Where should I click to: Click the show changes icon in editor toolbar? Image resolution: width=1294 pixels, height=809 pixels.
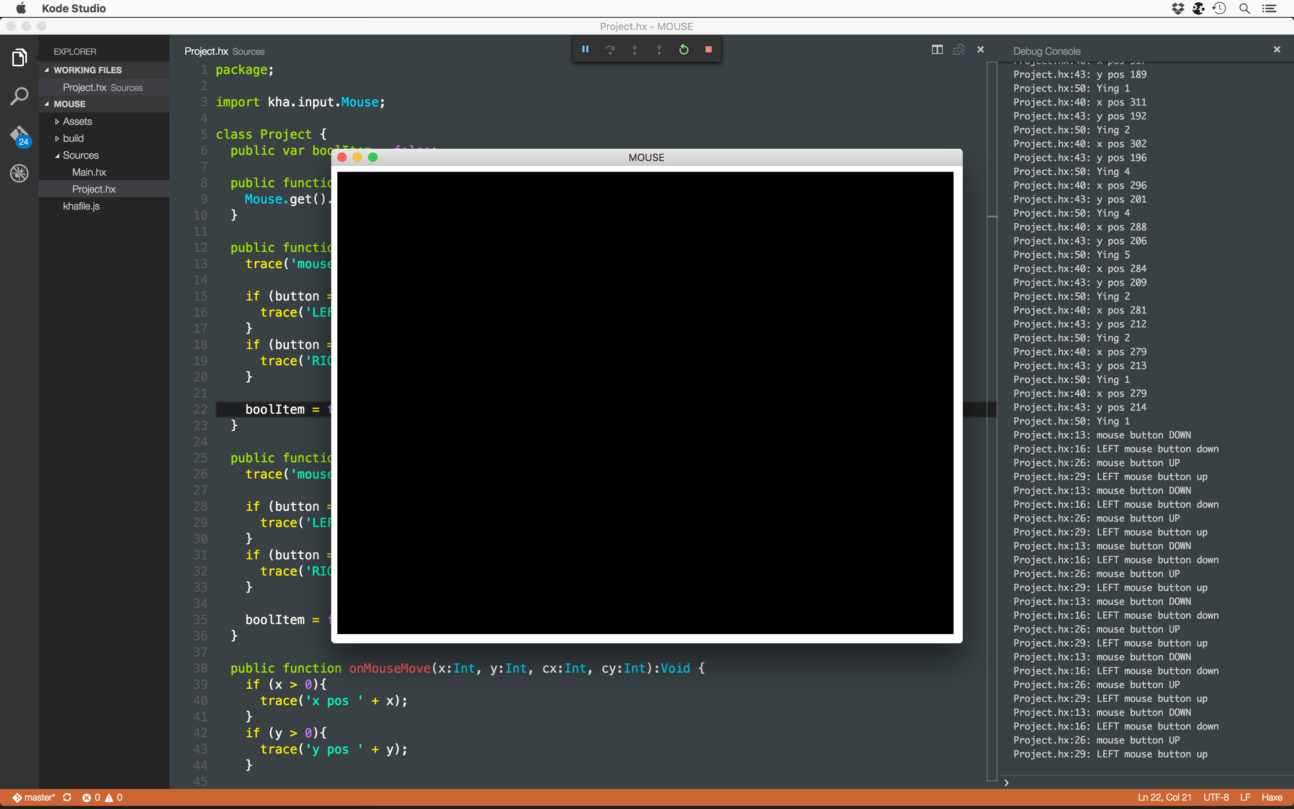point(959,49)
